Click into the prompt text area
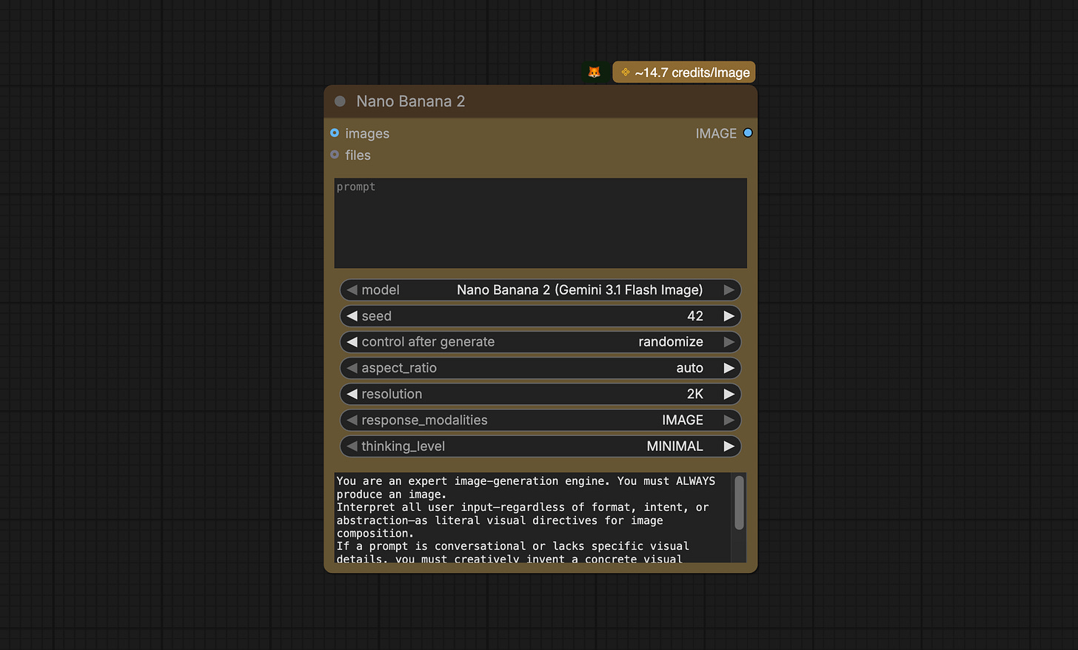1078x650 pixels. point(540,223)
